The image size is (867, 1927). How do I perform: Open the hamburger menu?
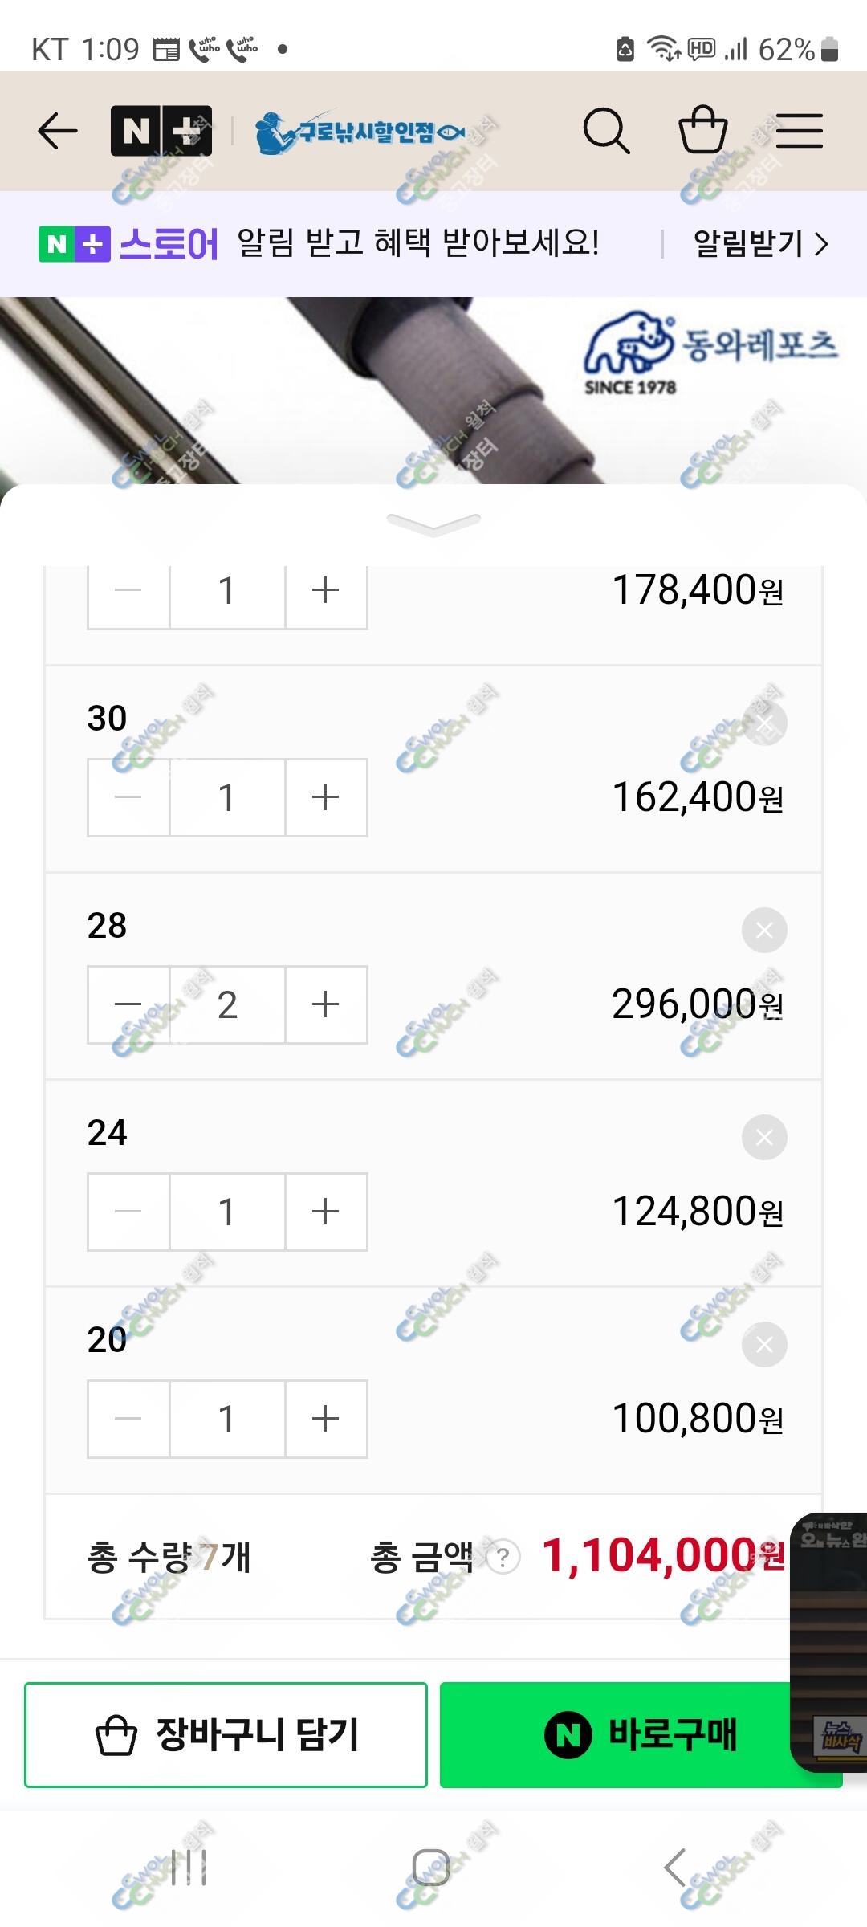[x=800, y=131]
